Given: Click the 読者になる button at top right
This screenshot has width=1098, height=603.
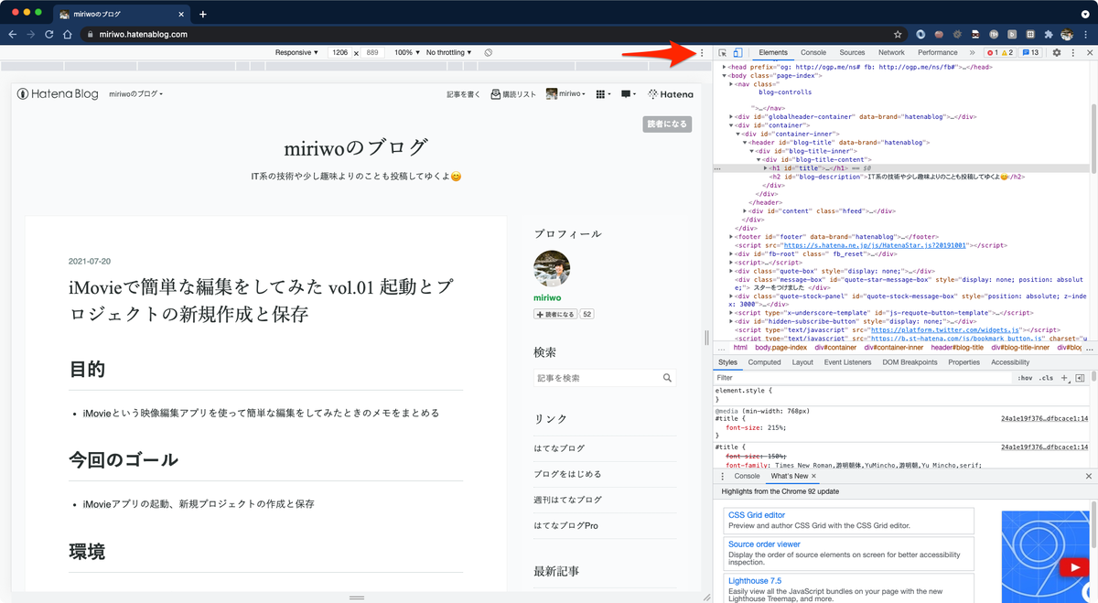Looking at the screenshot, I should click(667, 124).
